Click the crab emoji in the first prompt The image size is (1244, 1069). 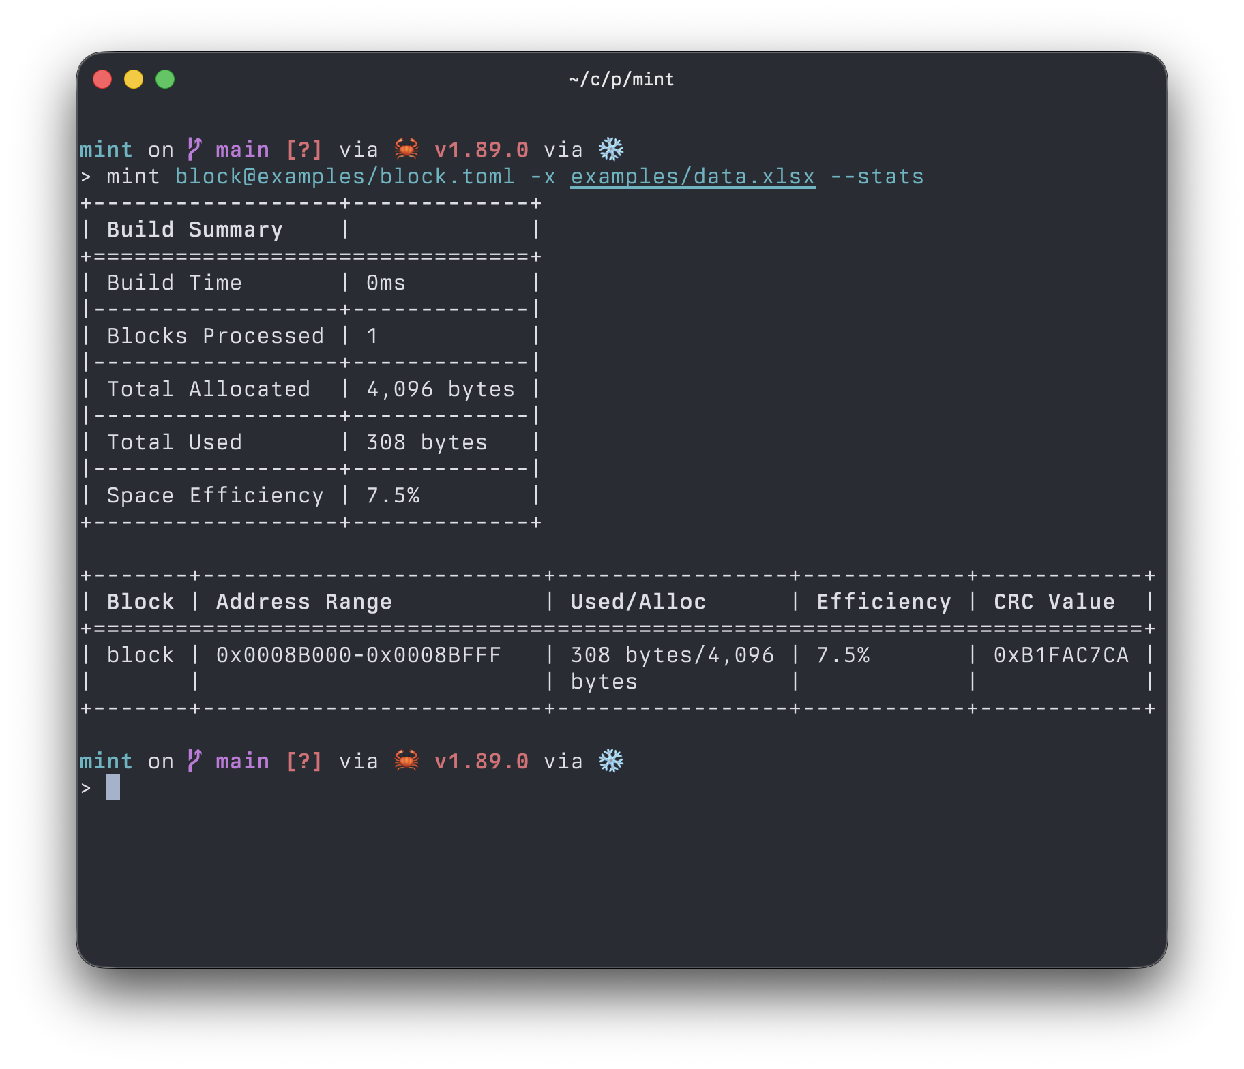tap(406, 149)
